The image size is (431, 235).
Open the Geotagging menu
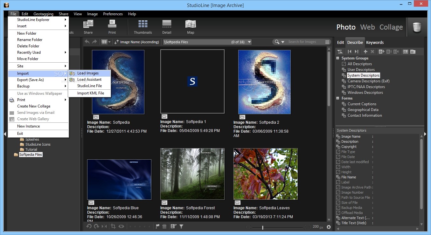click(x=43, y=14)
